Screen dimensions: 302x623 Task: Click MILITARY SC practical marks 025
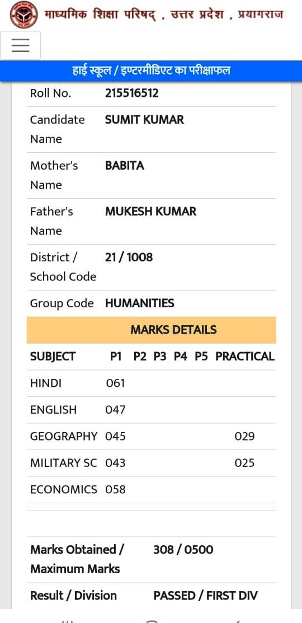click(244, 463)
